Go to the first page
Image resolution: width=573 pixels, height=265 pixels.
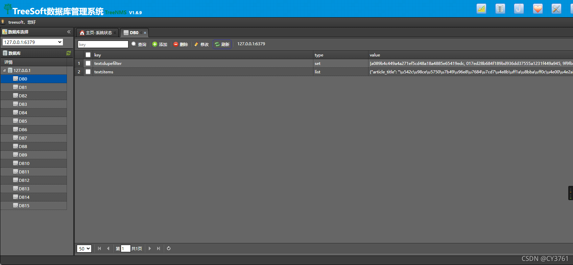point(99,248)
